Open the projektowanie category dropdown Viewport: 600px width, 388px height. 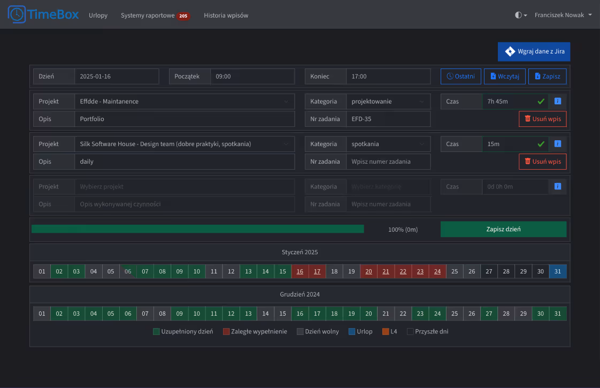click(388, 102)
